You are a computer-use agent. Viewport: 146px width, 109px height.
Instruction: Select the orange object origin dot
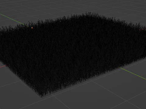(x=32, y=28)
